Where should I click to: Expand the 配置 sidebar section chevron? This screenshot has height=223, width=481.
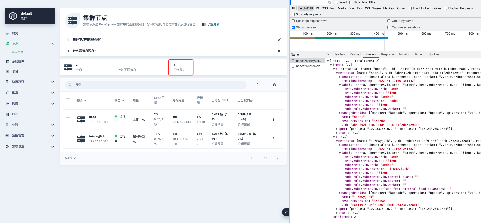coord(53,93)
